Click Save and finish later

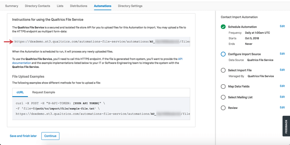tap(23, 136)
